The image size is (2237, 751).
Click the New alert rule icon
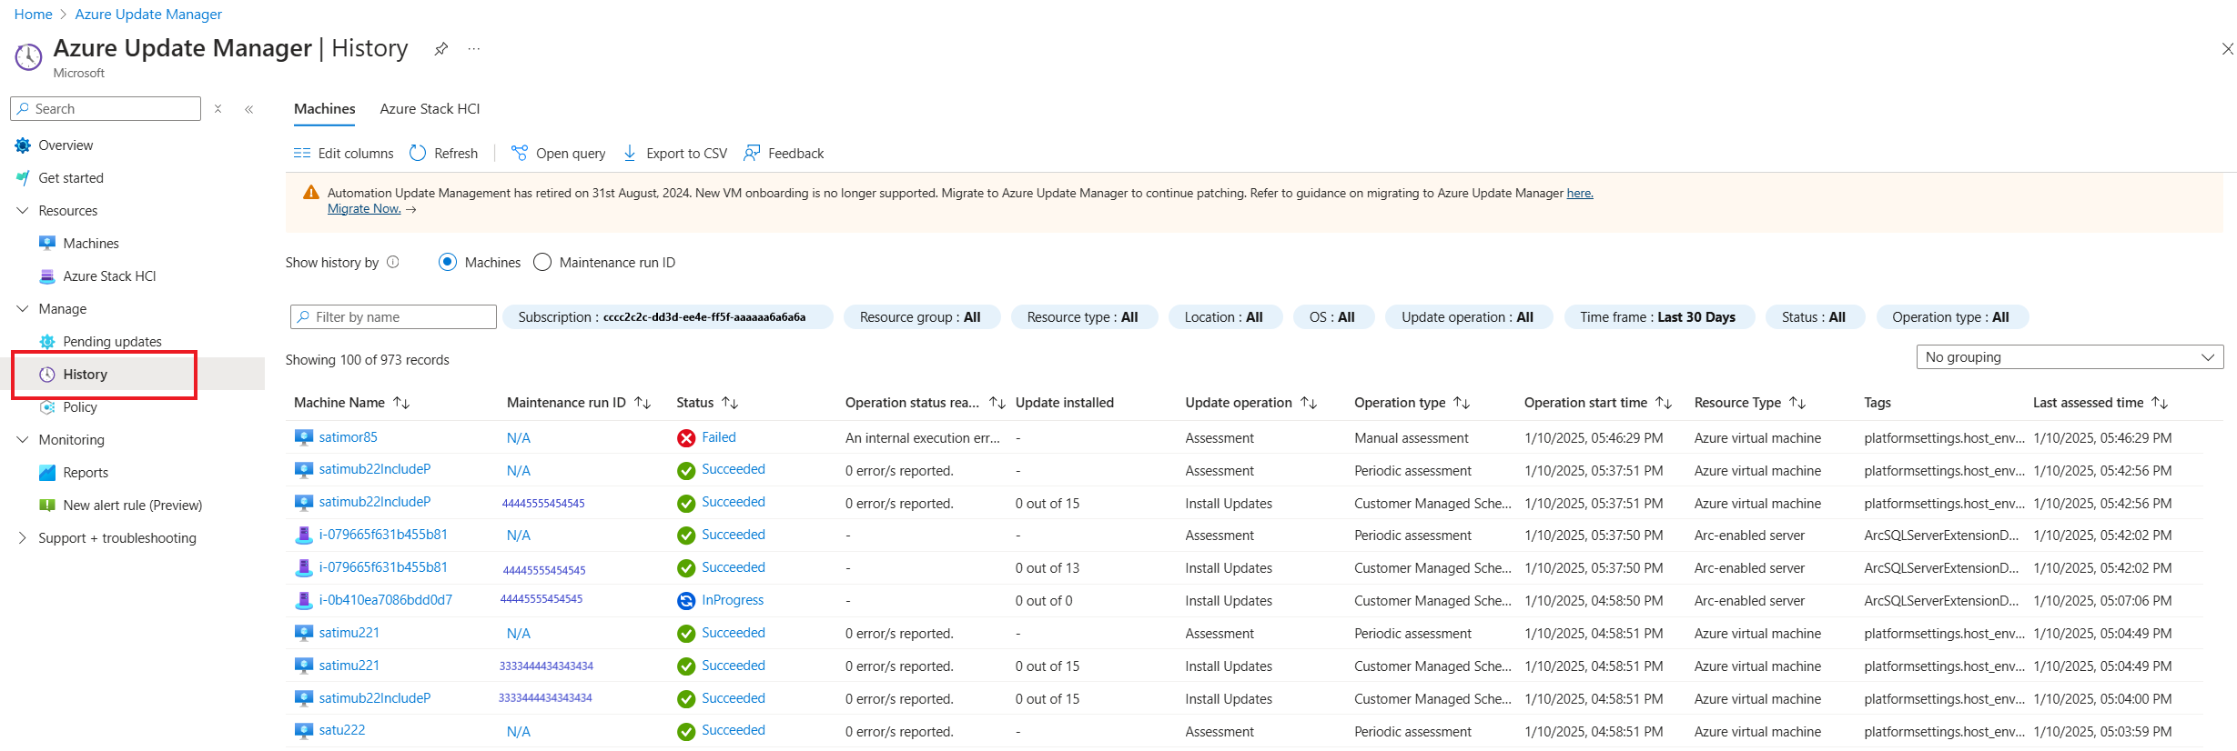pos(47,506)
